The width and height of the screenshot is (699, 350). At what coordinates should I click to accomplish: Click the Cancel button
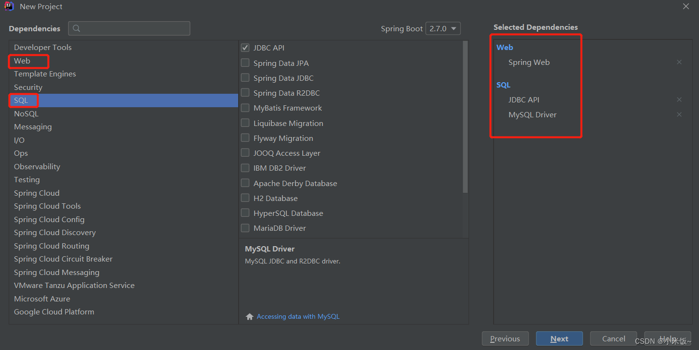point(614,338)
